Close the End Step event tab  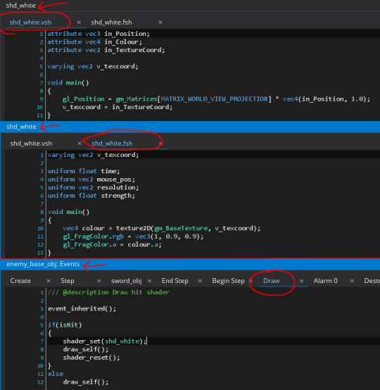pyautogui.click(x=200, y=281)
